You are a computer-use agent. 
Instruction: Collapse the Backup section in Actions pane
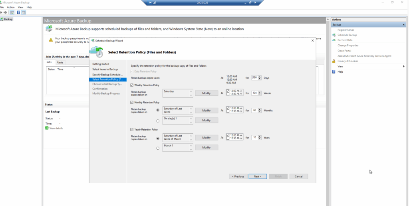[404, 25]
